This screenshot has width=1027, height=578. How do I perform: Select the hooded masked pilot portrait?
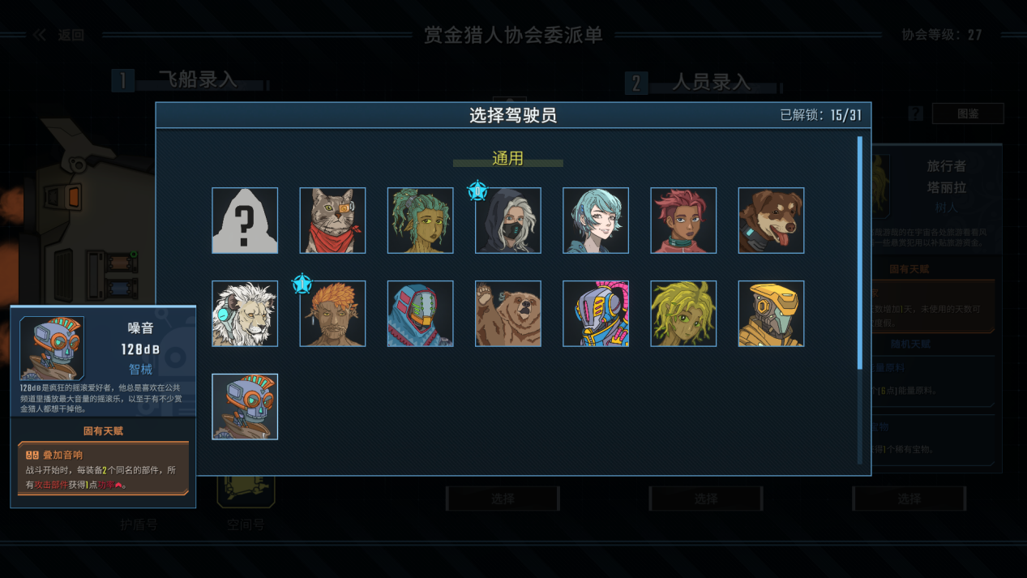tap(507, 220)
